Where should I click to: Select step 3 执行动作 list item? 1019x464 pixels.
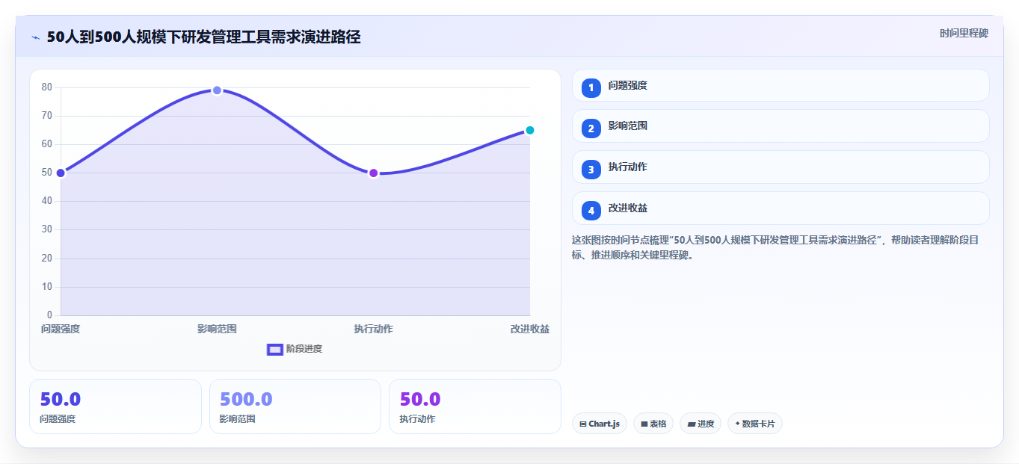[x=781, y=167]
